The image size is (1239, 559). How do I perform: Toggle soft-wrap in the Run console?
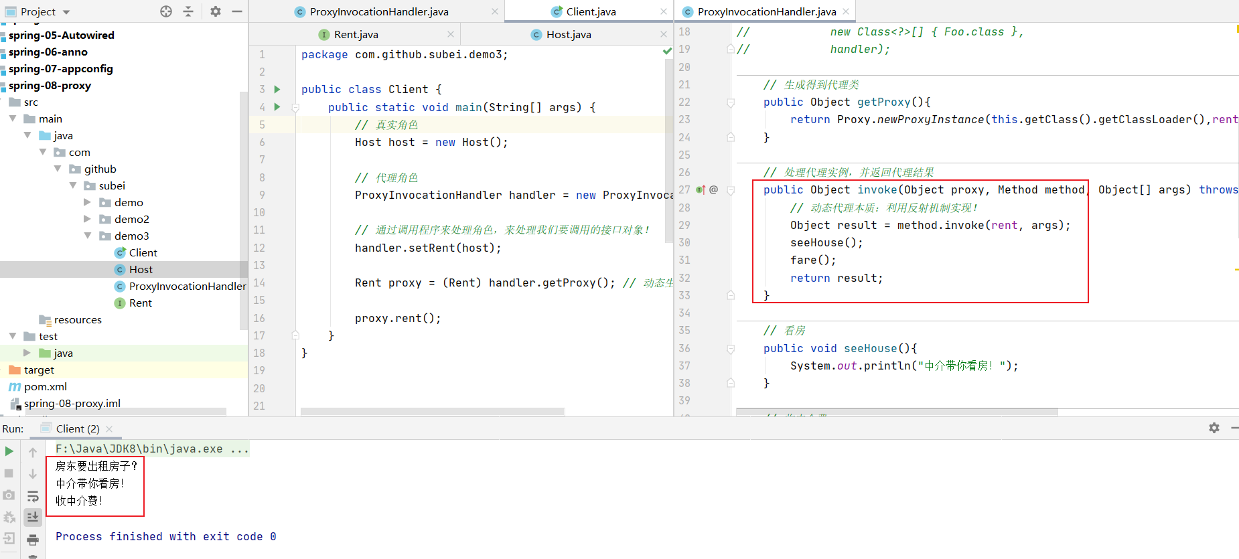[x=32, y=496]
